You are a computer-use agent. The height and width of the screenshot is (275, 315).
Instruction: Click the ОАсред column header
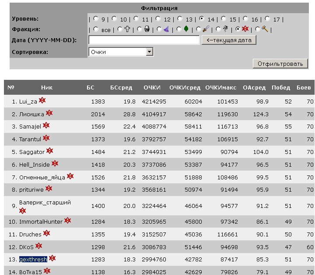[x=254, y=87]
